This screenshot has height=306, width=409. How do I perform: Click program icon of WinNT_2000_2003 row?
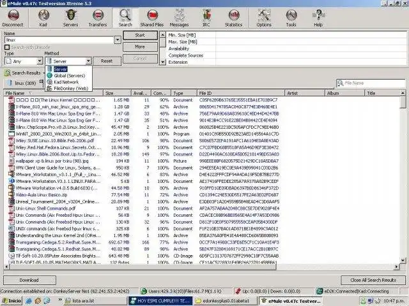click(x=12, y=134)
